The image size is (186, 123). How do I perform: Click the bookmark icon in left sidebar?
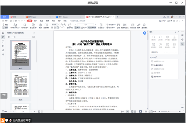(x=3, y=33)
